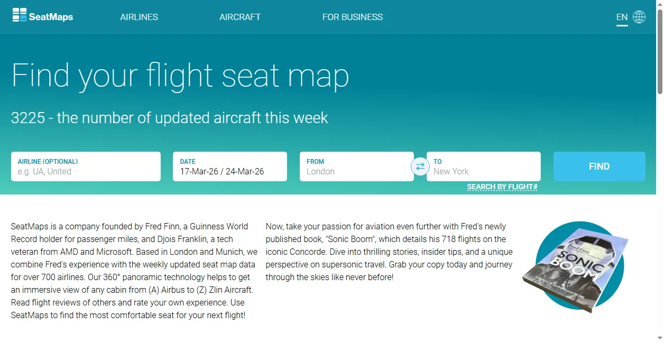Click the FROM field showing London
This screenshot has height=343, width=664.
coord(357,171)
